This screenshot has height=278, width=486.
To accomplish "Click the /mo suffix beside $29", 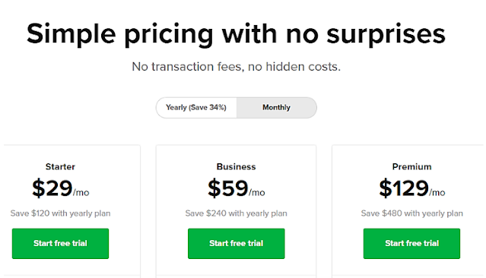I will [x=81, y=193].
